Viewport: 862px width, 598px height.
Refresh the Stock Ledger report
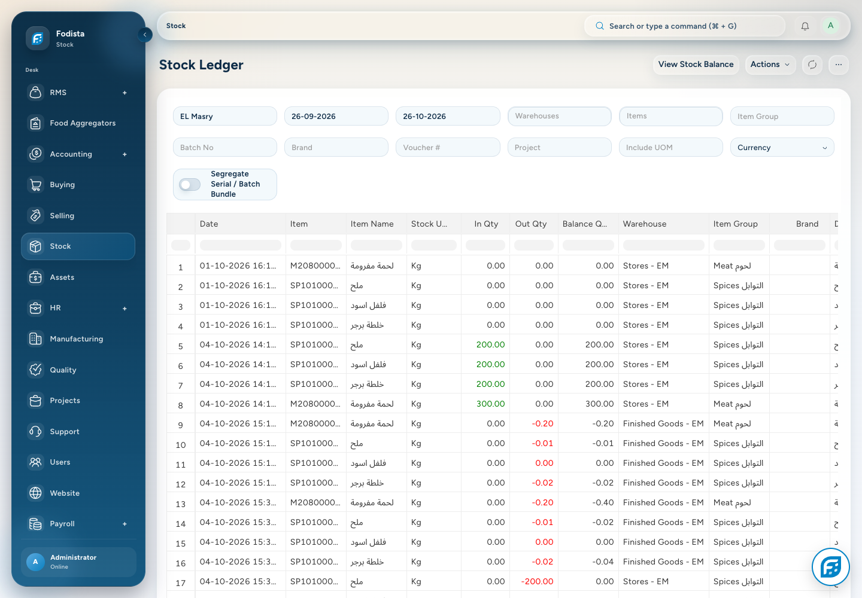pyautogui.click(x=812, y=65)
